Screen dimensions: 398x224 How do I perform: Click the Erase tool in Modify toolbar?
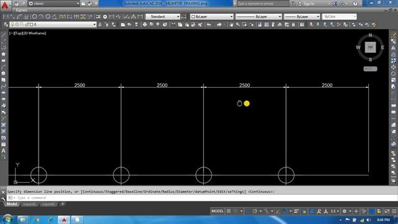pos(394,35)
